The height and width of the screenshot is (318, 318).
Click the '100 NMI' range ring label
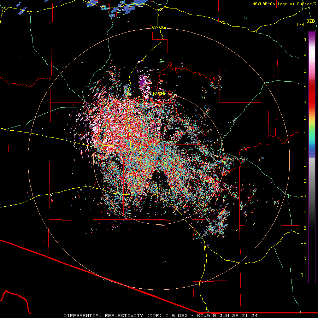[x=159, y=28]
